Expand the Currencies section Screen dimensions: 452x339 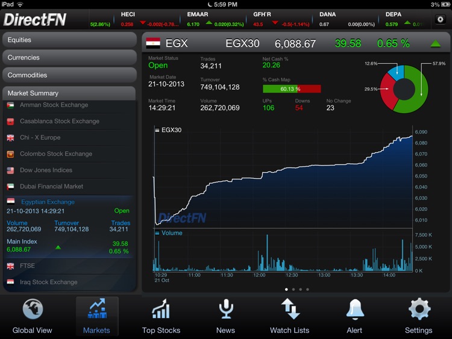click(69, 58)
